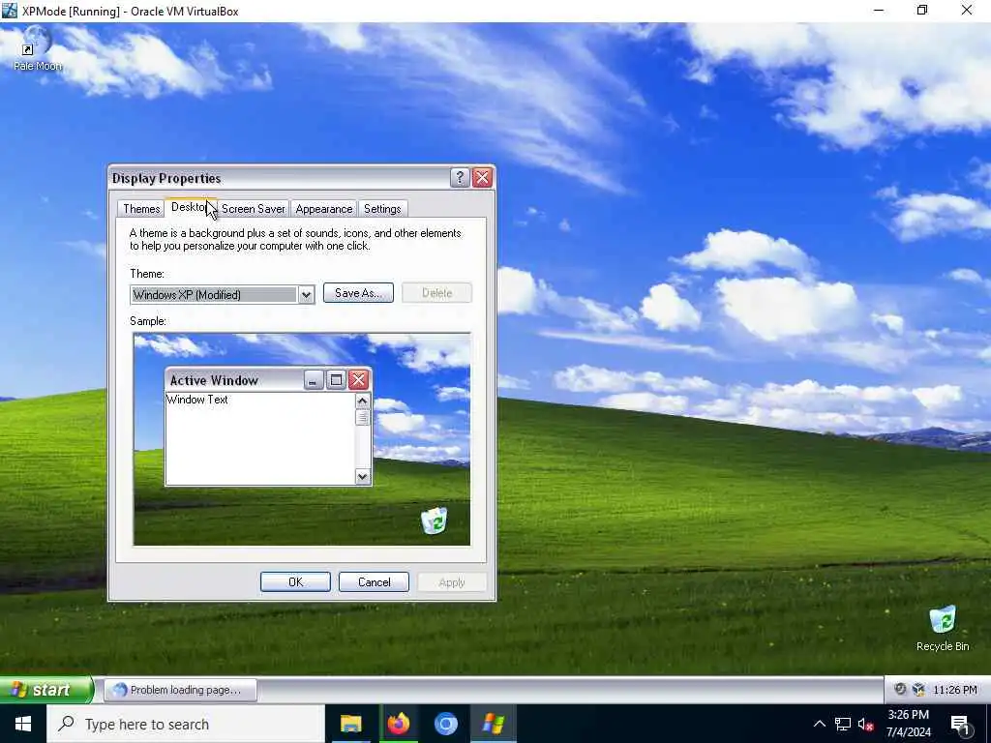Image resolution: width=991 pixels, height=743 pixels.
Task: Open the host notification center icon
Action: coord(960,724)
